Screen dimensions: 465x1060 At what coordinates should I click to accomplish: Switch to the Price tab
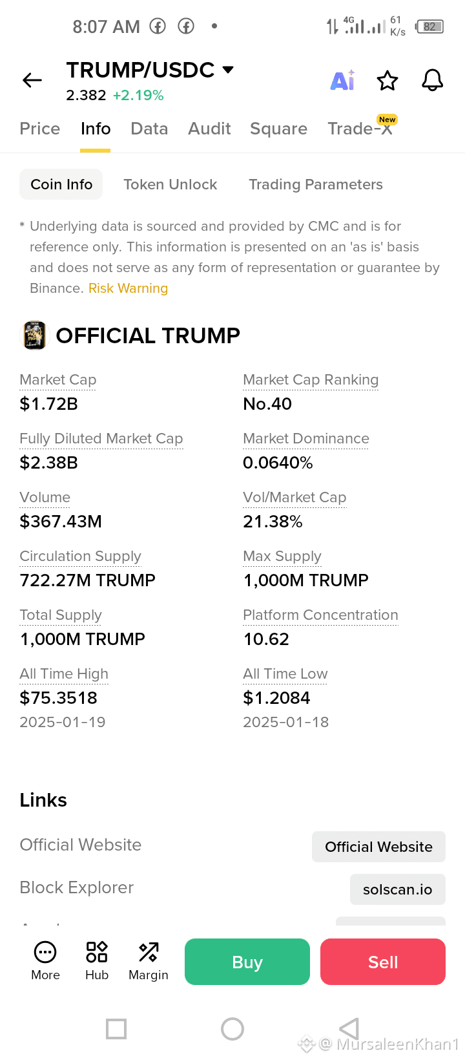(40, 129)
